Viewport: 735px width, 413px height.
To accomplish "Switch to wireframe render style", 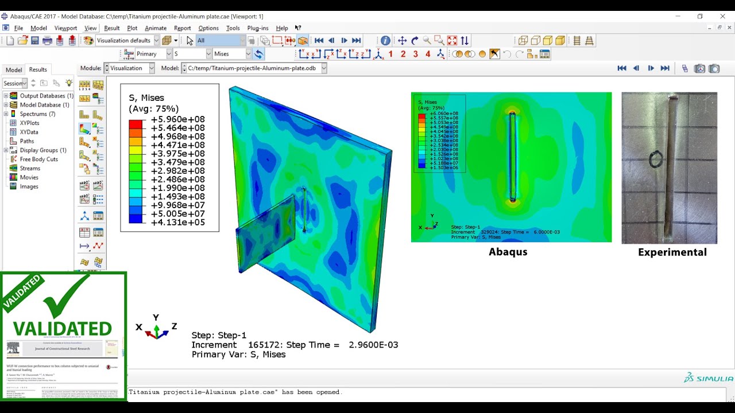I will [523, 40].
